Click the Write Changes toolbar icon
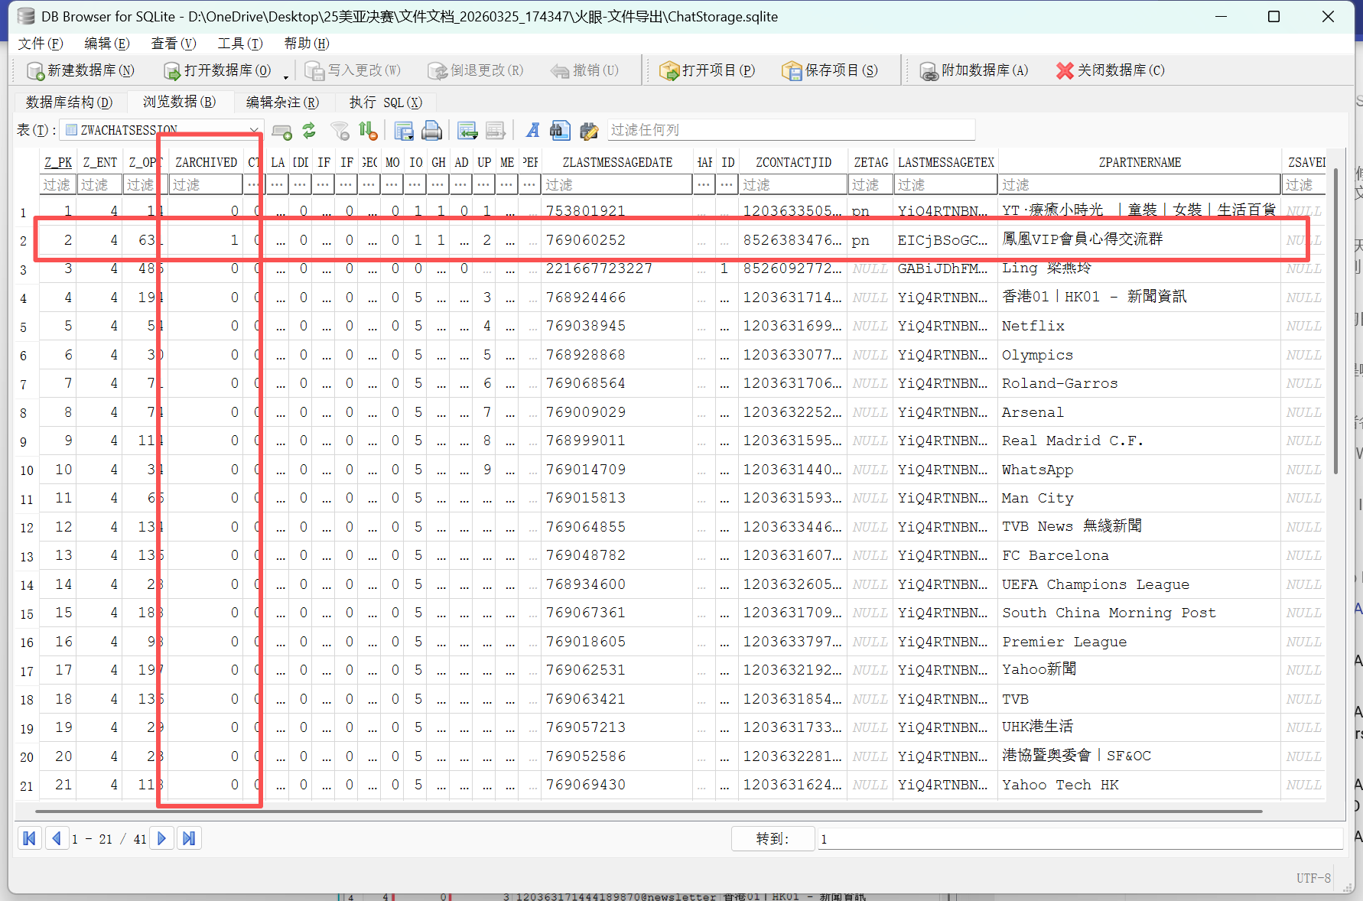Viewport: 1363px width, 901px height. [315, 71]
